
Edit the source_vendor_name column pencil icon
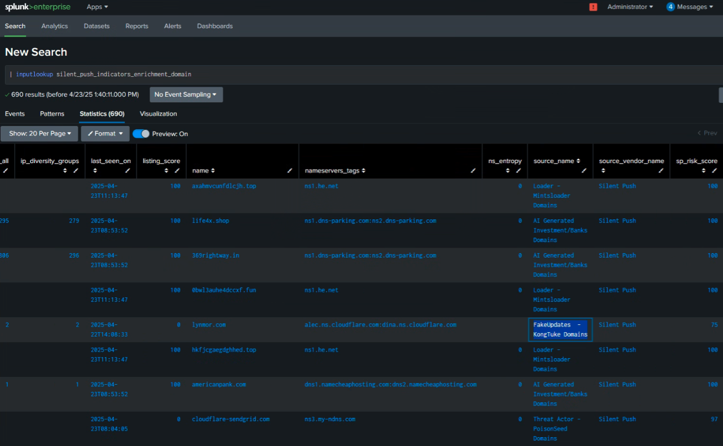661,171
